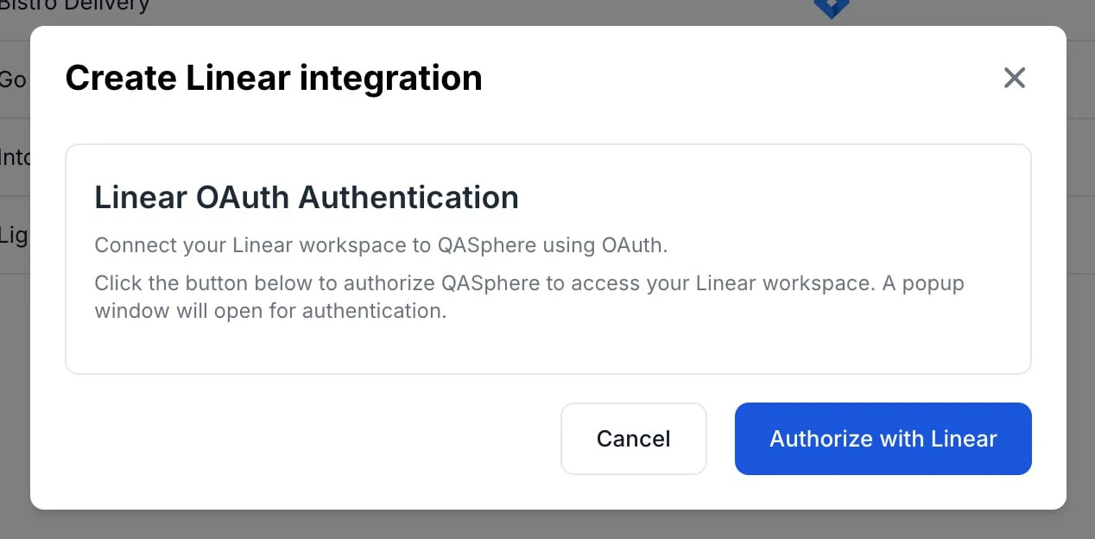The width and height of the screenshot is (1095, 539).
Task: Open the Int entry behind the modal
Action: point(12,157)
